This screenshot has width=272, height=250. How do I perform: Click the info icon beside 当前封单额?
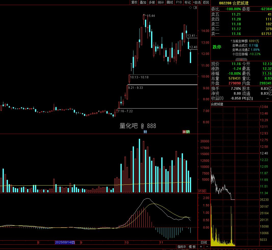231,41
